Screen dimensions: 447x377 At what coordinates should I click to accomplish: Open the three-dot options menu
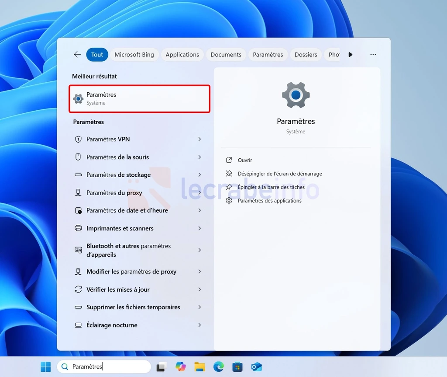click(373, 55)
